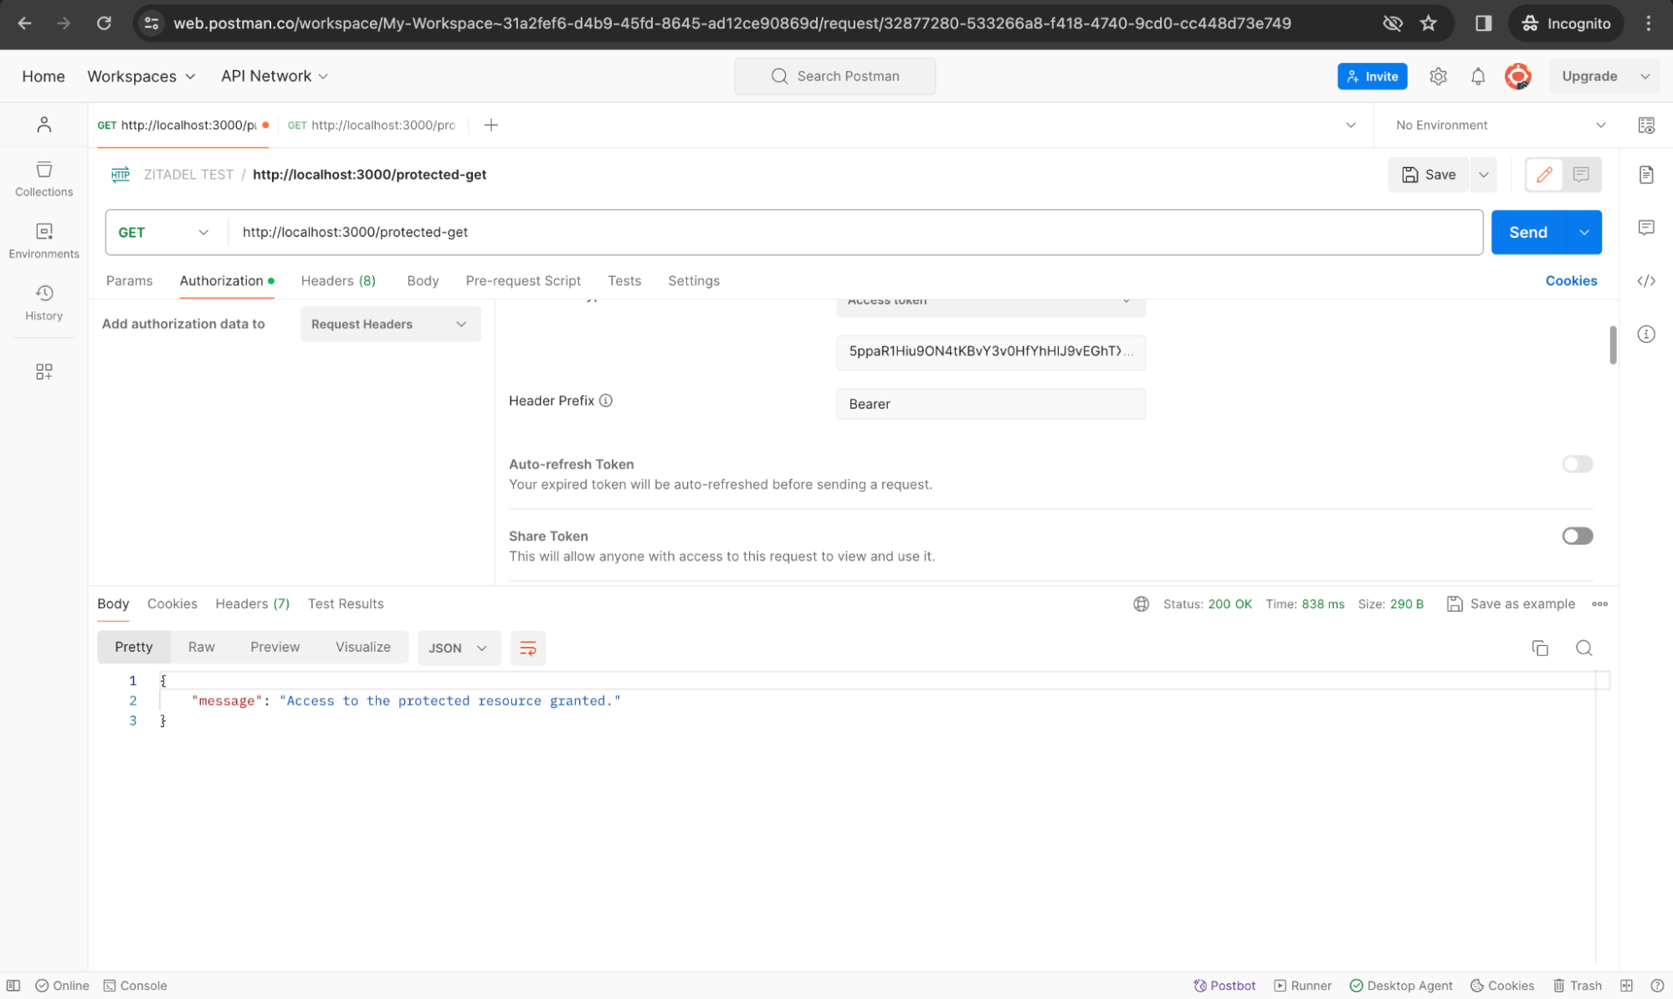This screenshot has height=999, width=1673.
Task: Click the code snippet icon
Action: [1645, 281]
